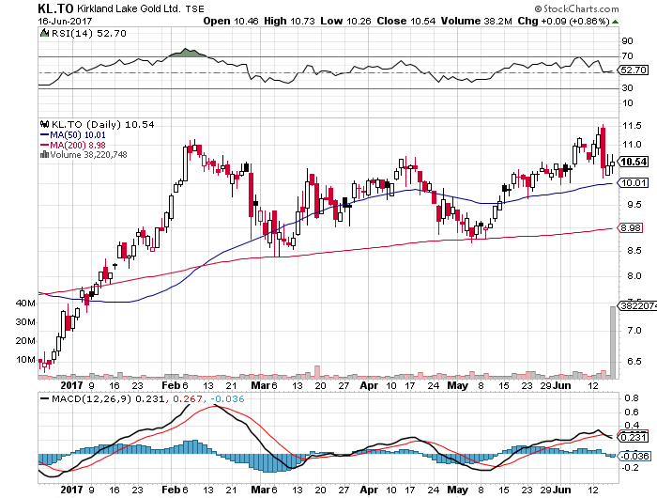Click the MACD value tag 0.231
Image resolution: width=657 pixels, height=498 pixels.
[x=634, y=437]
